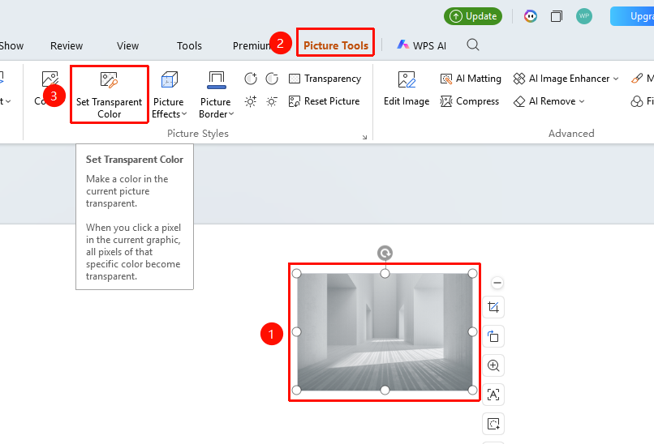The width and height of the screenshot is (654, 444).
Task: Switch to the Review tab
Action: pyautogui.click(x=67, y=46)
